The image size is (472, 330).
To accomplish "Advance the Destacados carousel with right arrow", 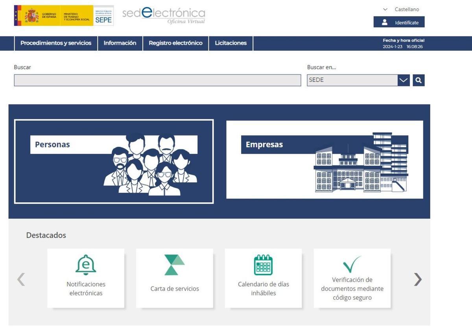I will point(417,279).
